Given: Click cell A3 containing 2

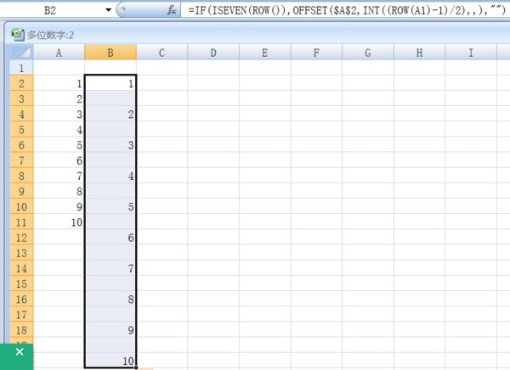Looking at the screenshot, I should tap(59, 98).
